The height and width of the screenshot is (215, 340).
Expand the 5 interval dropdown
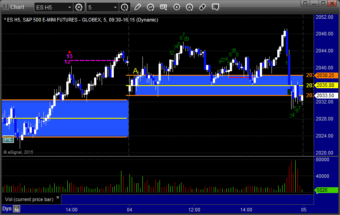coord(115,7)
